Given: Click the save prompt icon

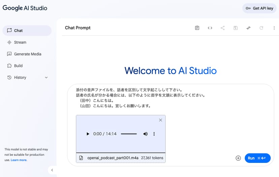Looking at the screenshot, I should click(236, 28).
